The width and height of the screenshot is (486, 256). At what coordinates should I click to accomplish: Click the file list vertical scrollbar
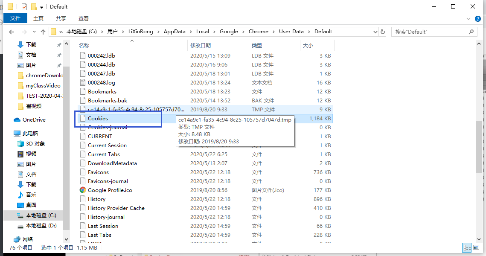pyautogui.click(x=479, y=147)
